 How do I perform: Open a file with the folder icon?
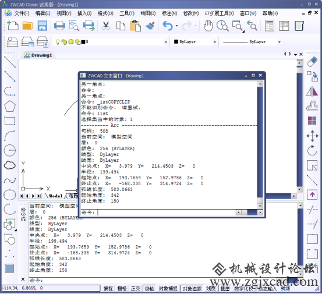tap(27, 26)
